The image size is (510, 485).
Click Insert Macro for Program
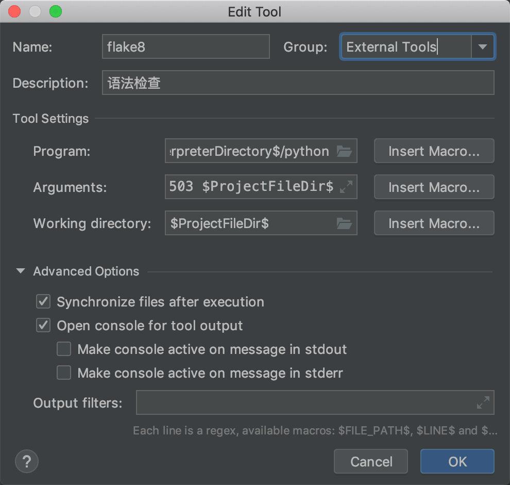click(x=434, y=151)
